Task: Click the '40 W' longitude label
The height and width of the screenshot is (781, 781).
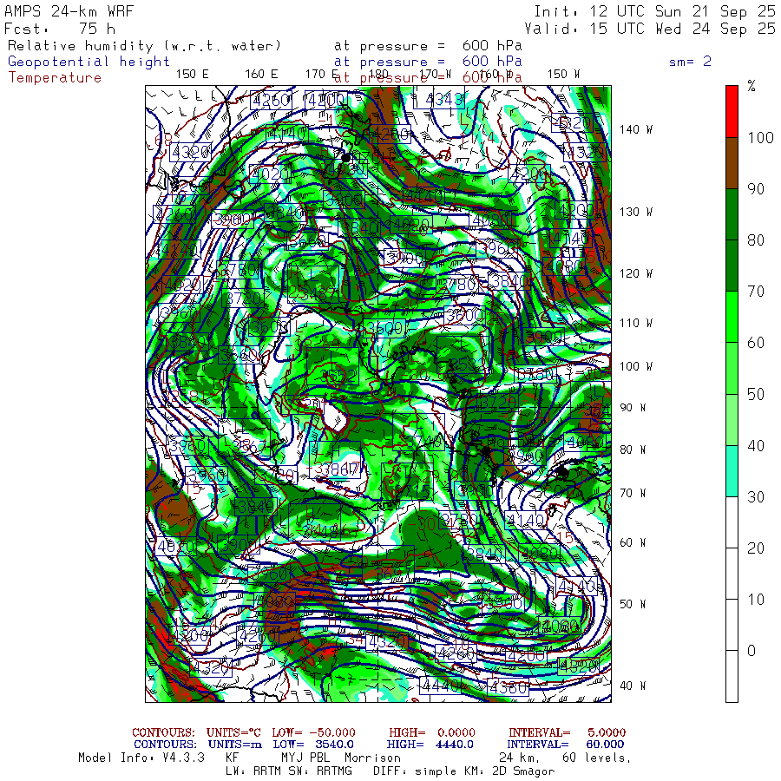Action: click(633, 686)
